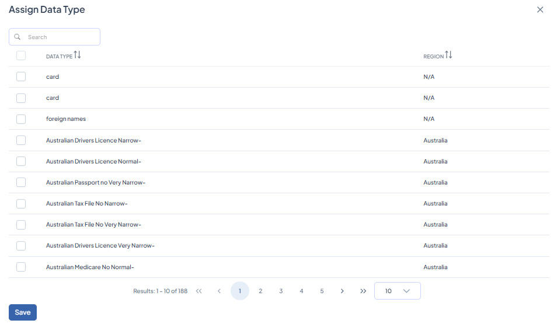Switch to page 3 of results
Image resolution: width=554 pixels, height=327 pixels.
(281, 291)
